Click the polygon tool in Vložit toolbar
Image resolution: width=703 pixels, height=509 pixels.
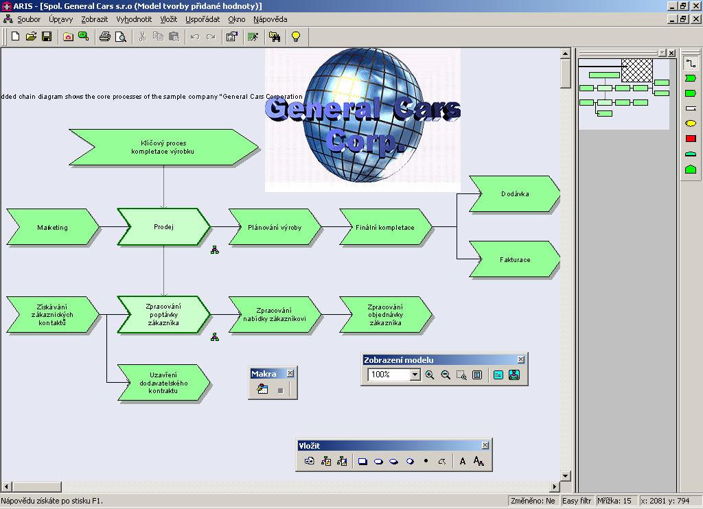pyautogui.click(x=442, y=461)
